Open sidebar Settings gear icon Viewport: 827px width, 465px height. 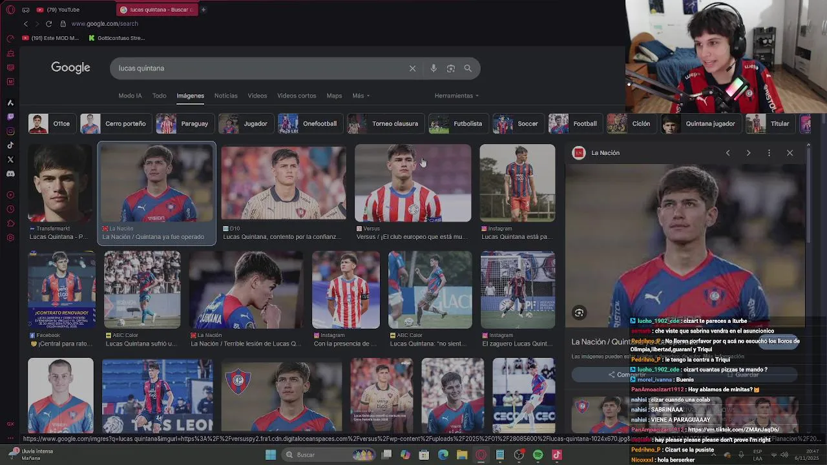[x=10, y=238]
